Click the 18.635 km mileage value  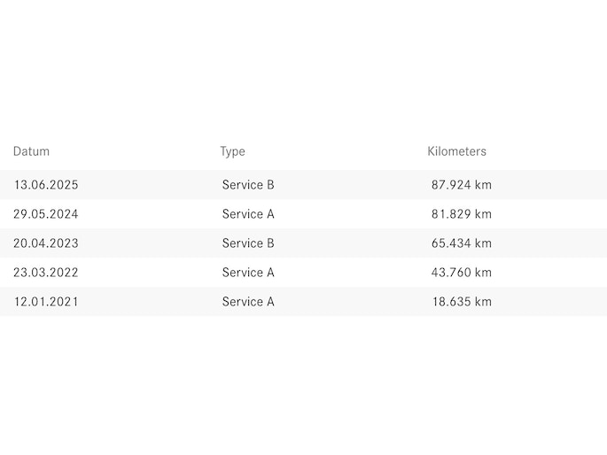click(461, 302)
